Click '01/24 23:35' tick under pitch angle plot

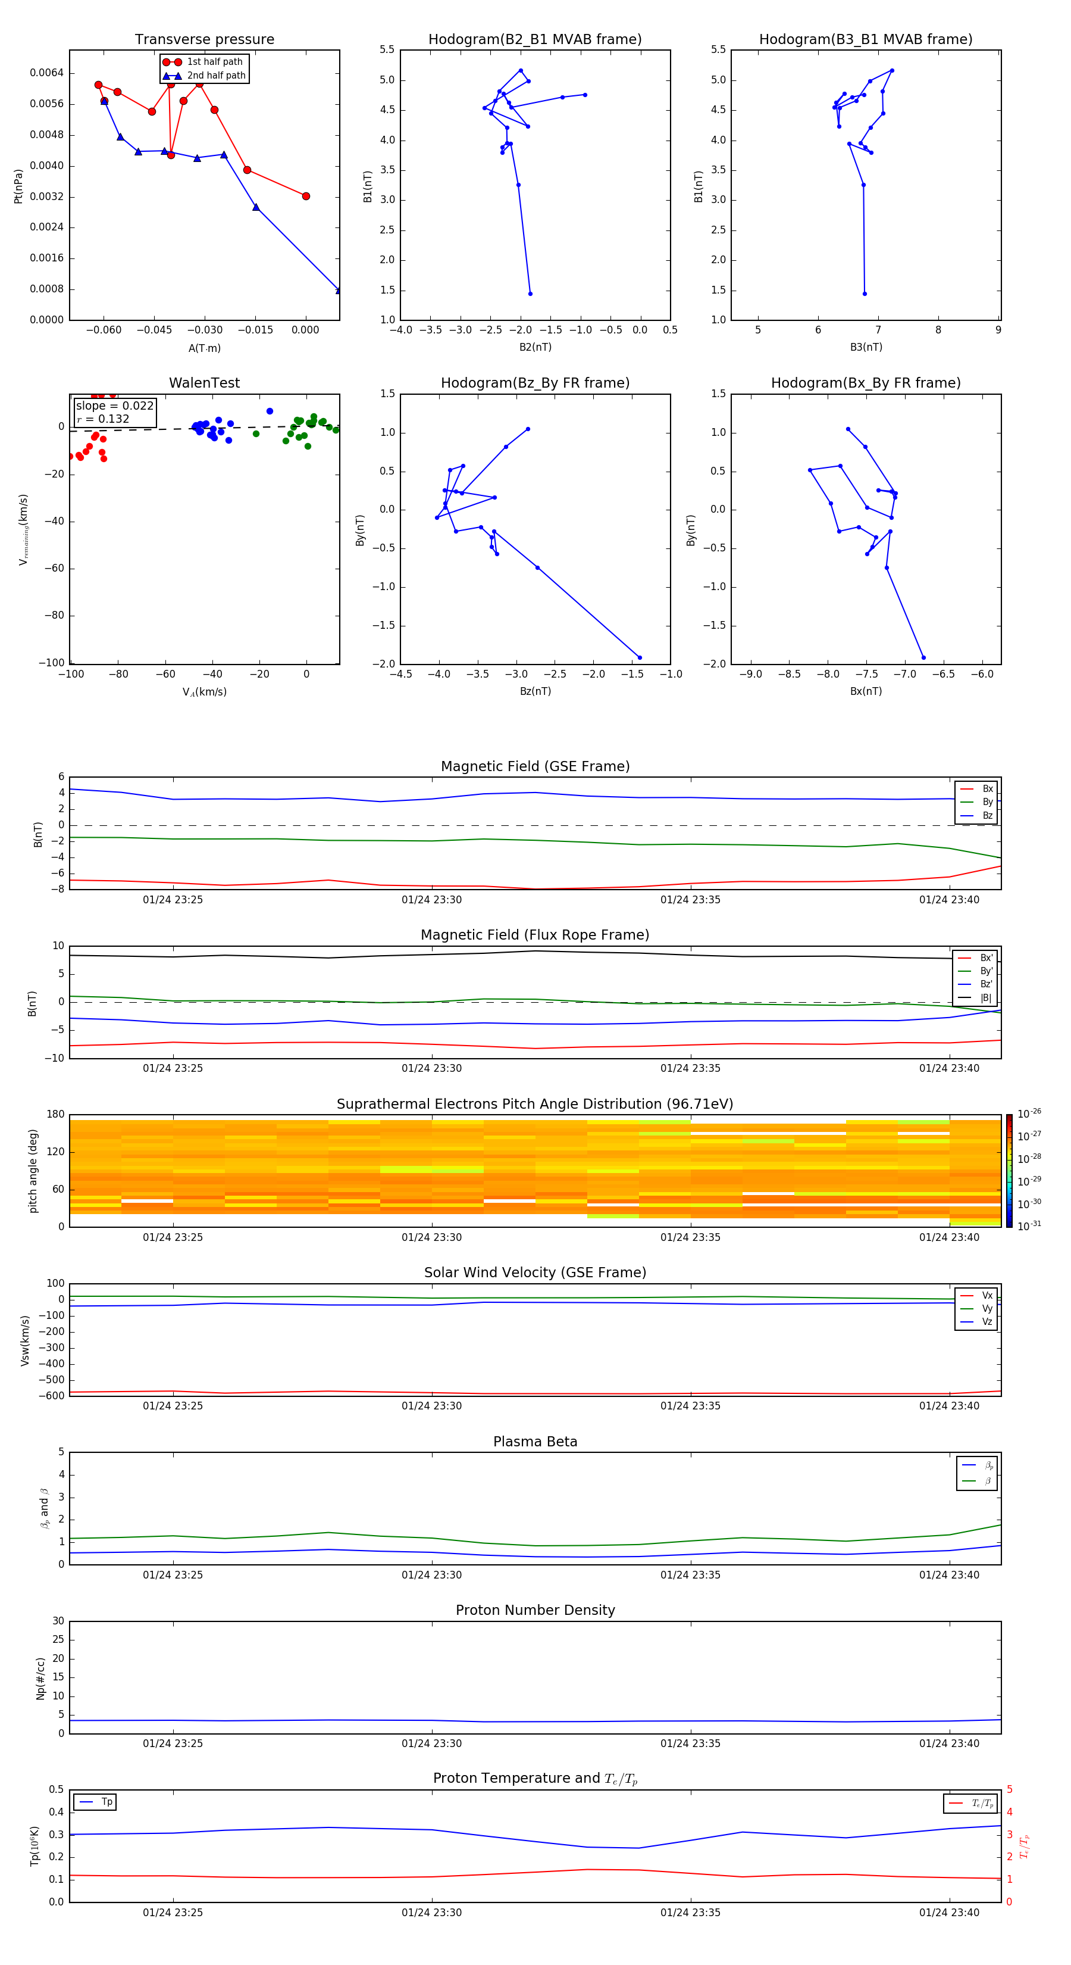click(691, 1237)
